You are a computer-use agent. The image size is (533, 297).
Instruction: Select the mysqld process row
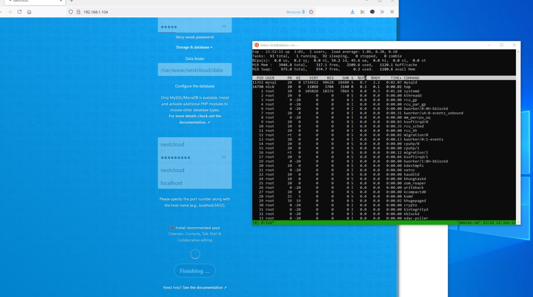[x=384, y=82]
